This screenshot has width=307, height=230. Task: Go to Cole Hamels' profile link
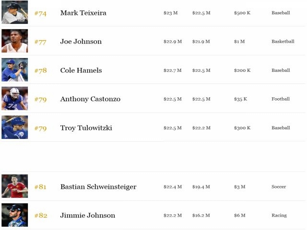coord(81,70)
